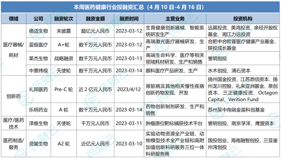This screenshot has height=158, width=281.
Task: Click the 未披露 funding round cell
Action: 64,31
